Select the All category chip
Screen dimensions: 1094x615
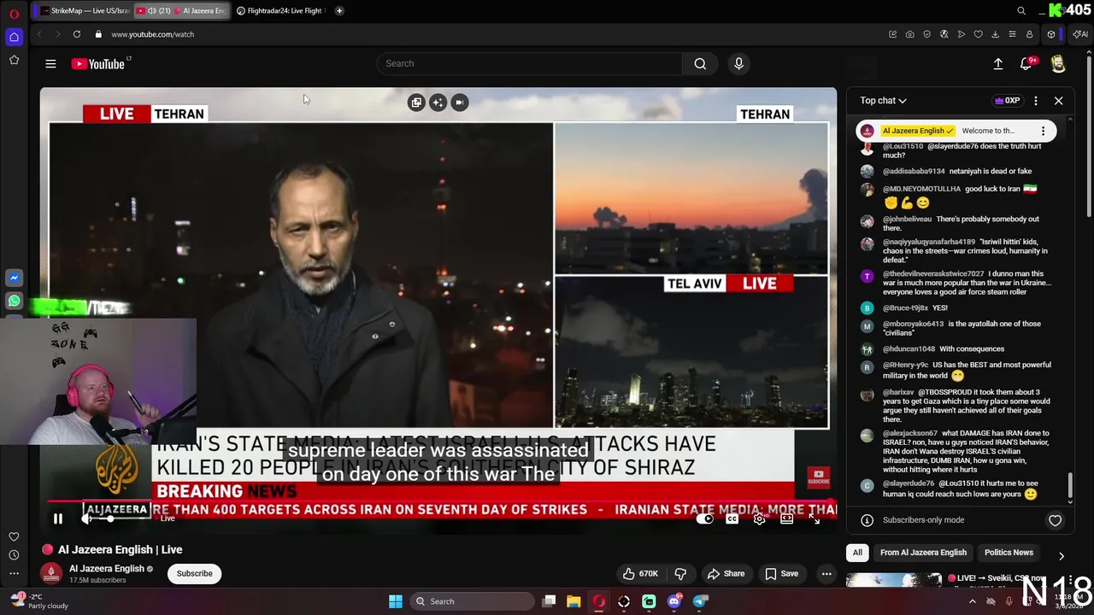[857, 553]
